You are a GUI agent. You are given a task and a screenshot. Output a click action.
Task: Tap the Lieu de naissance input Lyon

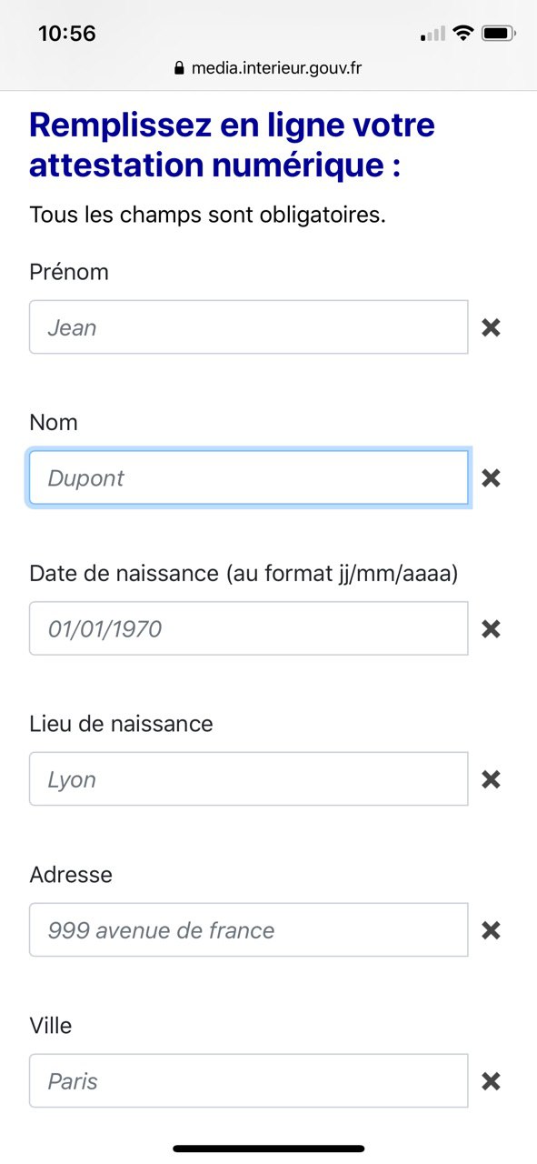coord(249,779)
